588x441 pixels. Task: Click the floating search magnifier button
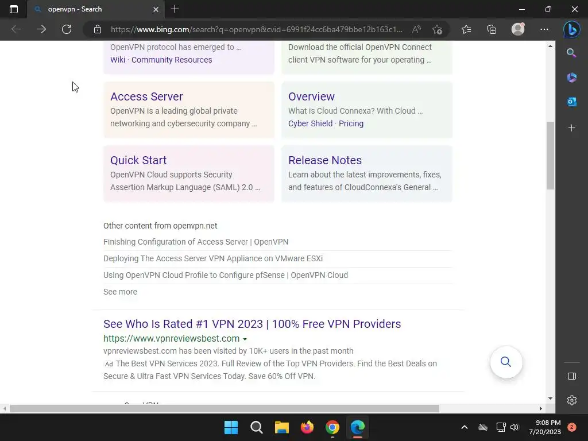[506, 362]
